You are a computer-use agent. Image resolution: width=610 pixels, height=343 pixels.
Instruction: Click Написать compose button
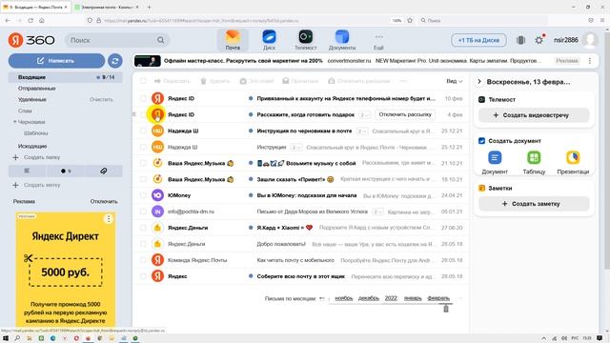tap(56, 61)
